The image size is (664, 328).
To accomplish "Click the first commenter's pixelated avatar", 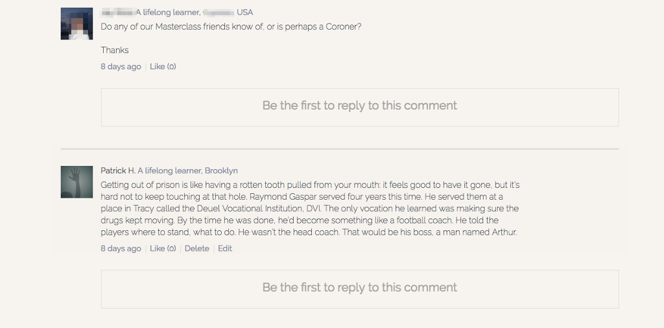I will coord(77,24).
